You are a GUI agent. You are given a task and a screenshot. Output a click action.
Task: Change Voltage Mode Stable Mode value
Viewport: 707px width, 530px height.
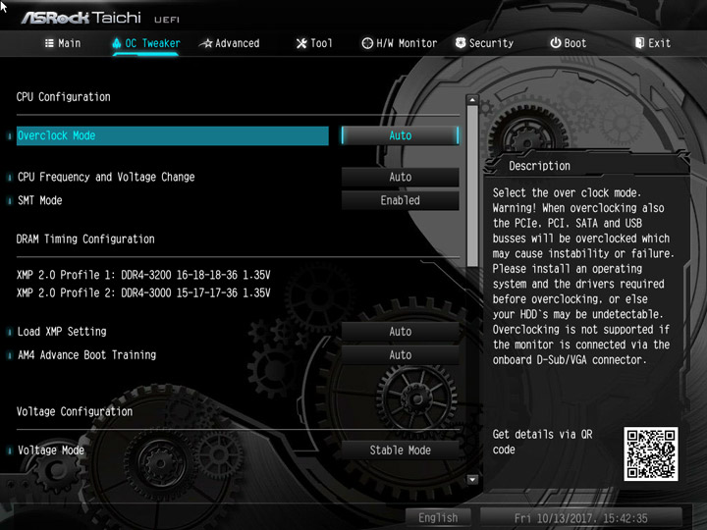[x=400, y=450]
